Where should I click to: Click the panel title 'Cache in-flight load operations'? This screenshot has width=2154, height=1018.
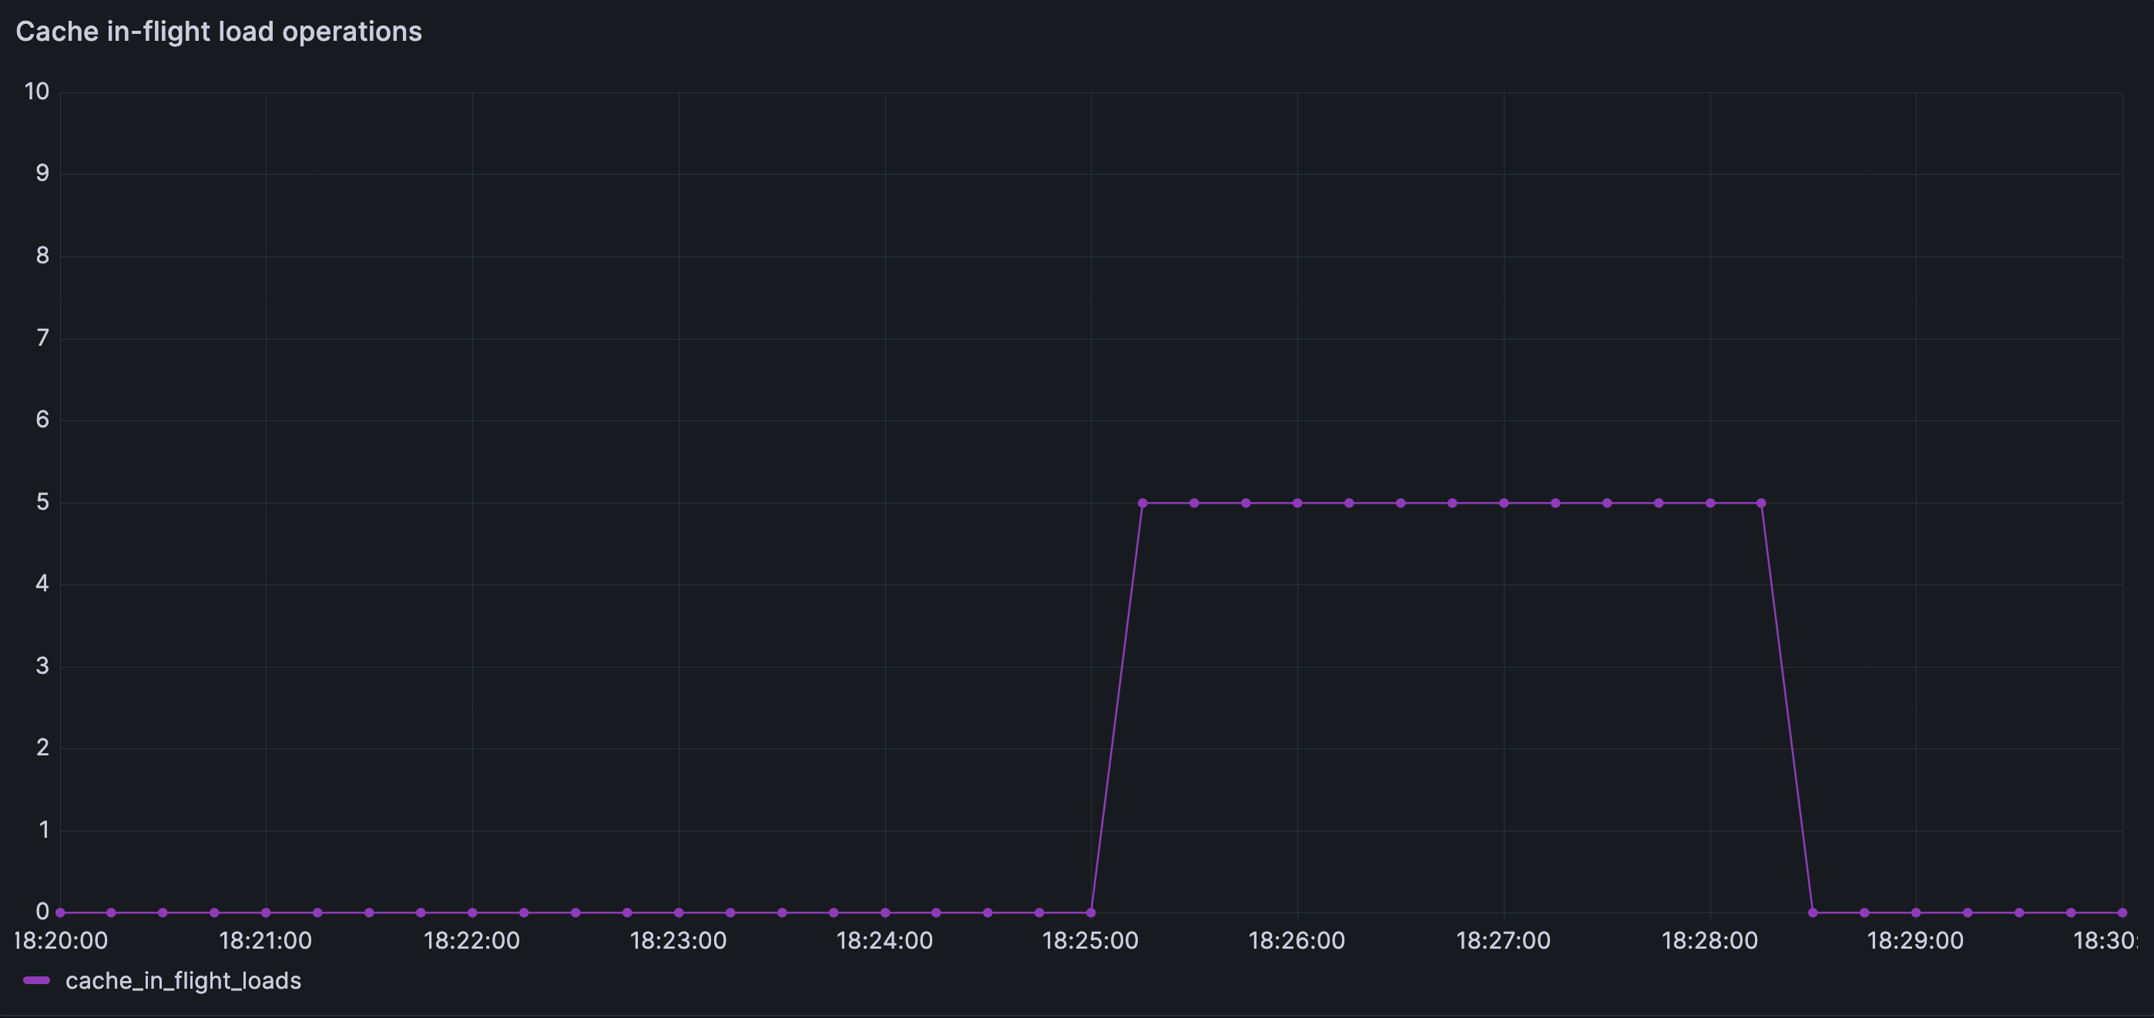219,31
